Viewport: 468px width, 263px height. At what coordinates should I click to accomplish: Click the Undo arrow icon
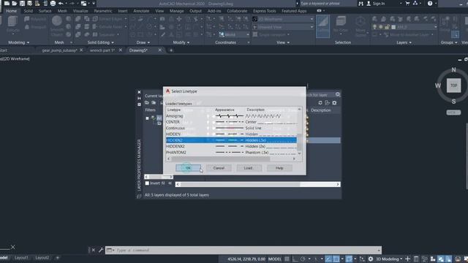(61, 3)
